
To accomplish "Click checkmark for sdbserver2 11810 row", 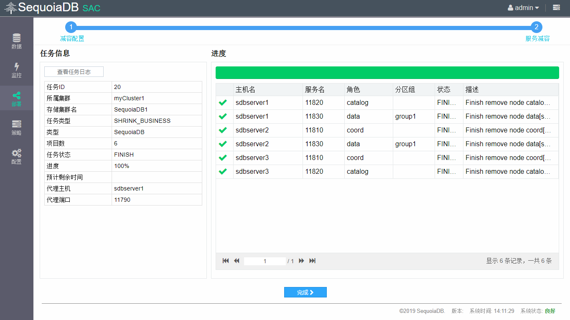I will pyautogui.click(x=223, y=130).
